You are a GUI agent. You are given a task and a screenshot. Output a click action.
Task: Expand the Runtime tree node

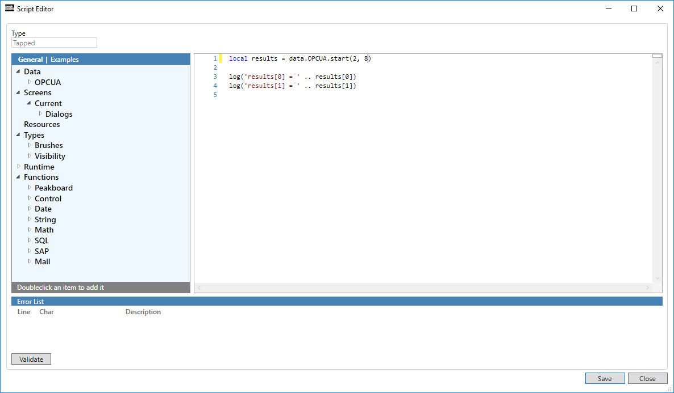(x=19, y=167)
